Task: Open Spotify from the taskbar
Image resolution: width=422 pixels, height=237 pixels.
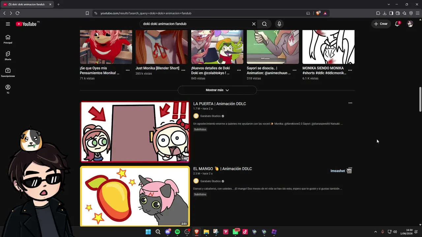Action: click(x=177, y=232)
